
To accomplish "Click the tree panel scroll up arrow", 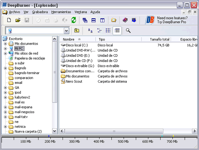I will click(55, 39).
